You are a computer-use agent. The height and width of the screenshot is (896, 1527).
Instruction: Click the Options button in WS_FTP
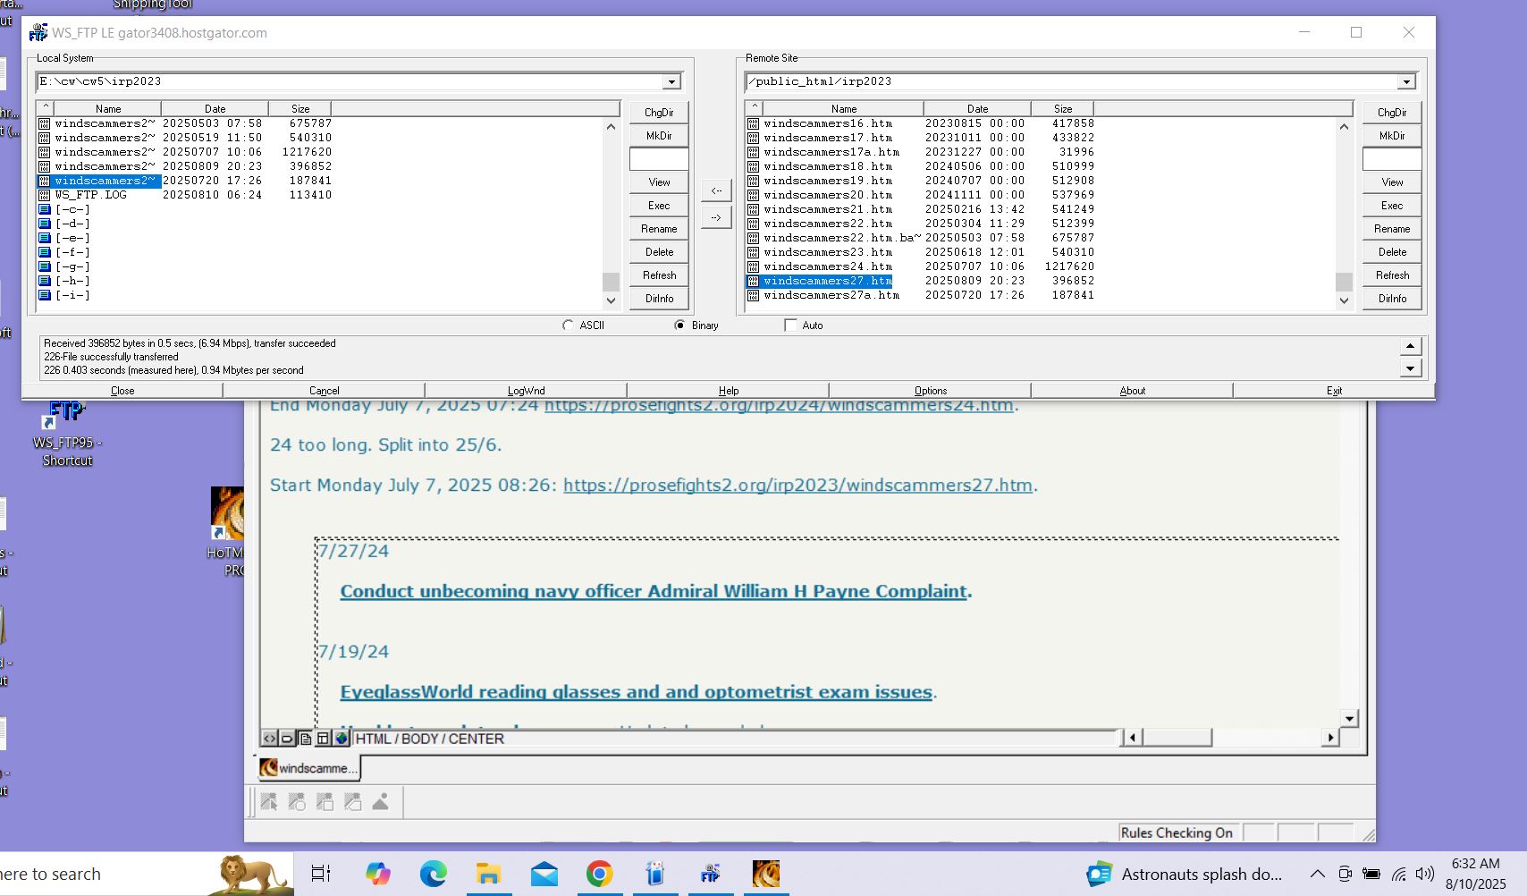click(930, 391)
